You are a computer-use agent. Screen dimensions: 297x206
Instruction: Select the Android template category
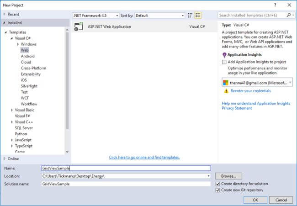28,56
